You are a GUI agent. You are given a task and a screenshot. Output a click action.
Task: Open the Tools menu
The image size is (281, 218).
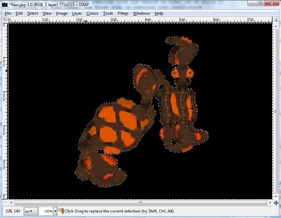click(108, 14)
